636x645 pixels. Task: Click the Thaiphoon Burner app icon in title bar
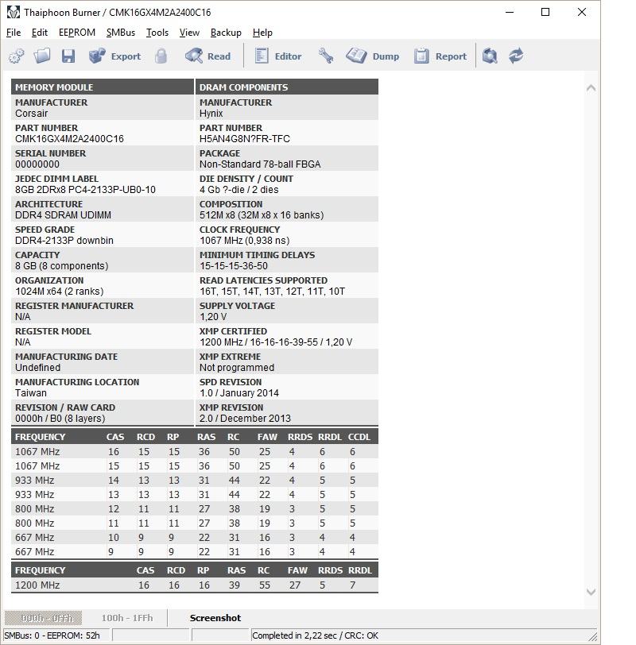(14, 13)
